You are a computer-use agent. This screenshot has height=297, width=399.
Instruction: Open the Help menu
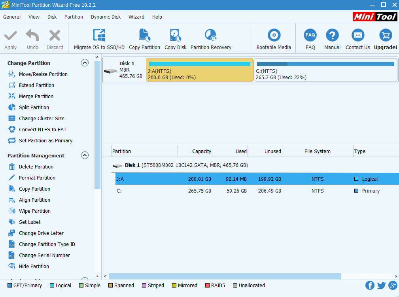[x=157, y=17]
